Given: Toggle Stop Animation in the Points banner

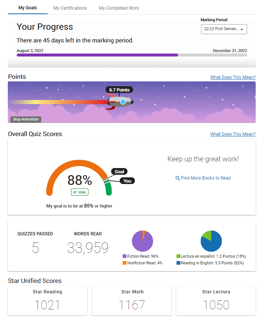Looking at the screenshot, I should [26, 119].
